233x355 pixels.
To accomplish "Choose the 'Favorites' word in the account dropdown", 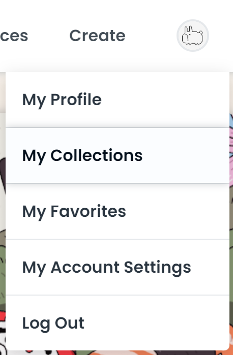I will pyautogui.click(x=88, y=211).
